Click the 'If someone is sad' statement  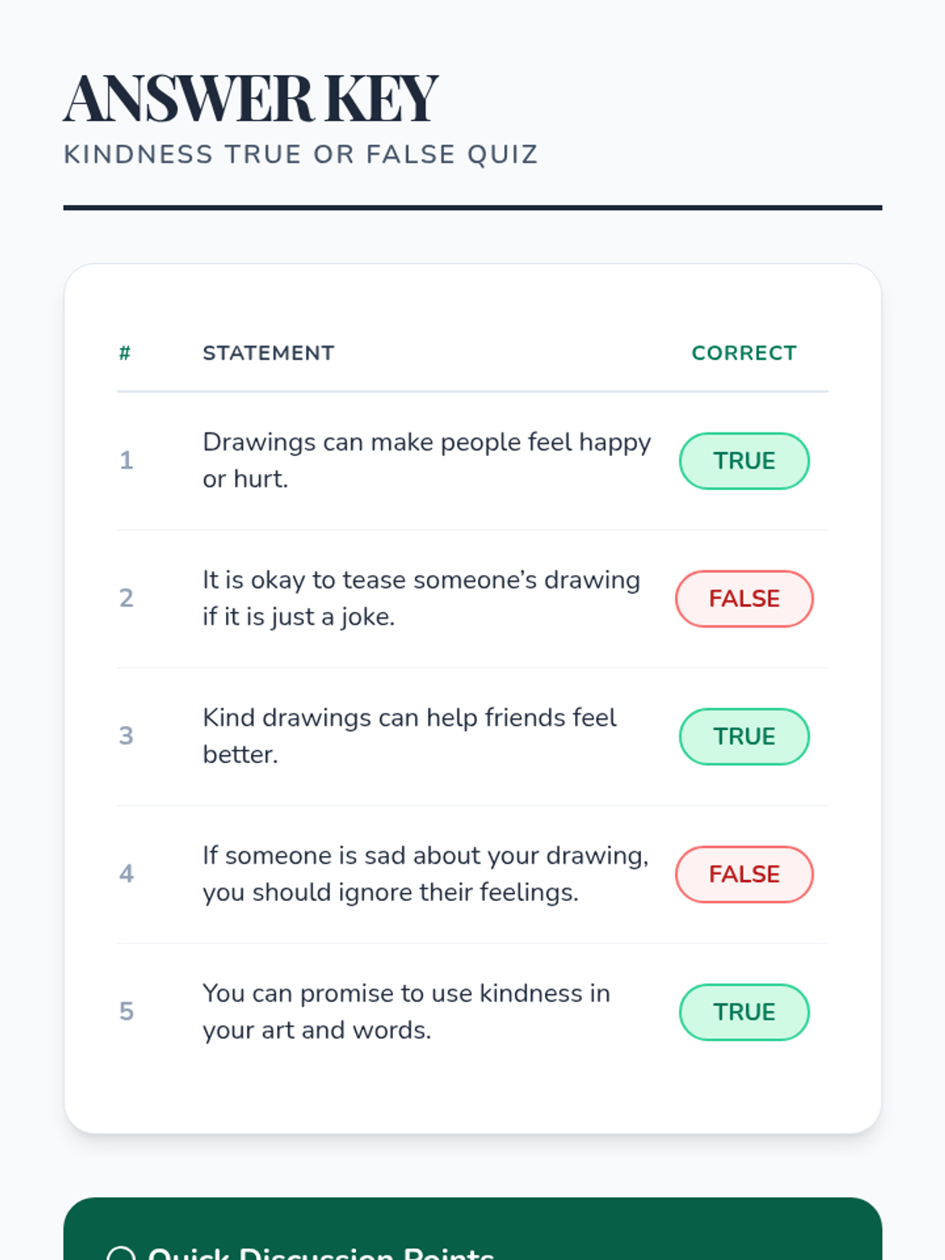point(425,873)
